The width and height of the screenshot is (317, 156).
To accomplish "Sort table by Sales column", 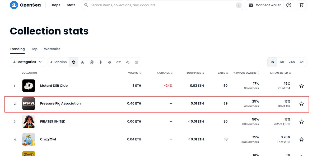I will click(223, 73).
